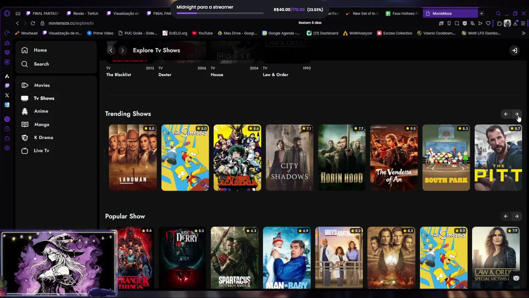The height and width of the screenshot is (298, 529).
Task: Show next Popular Show items with right arrow
Action: [517, 216]
